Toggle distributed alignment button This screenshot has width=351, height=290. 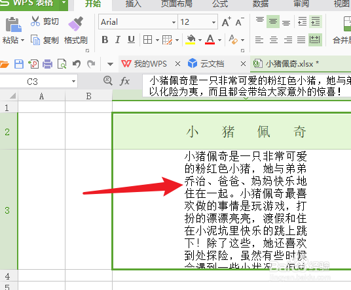[315, 40]
